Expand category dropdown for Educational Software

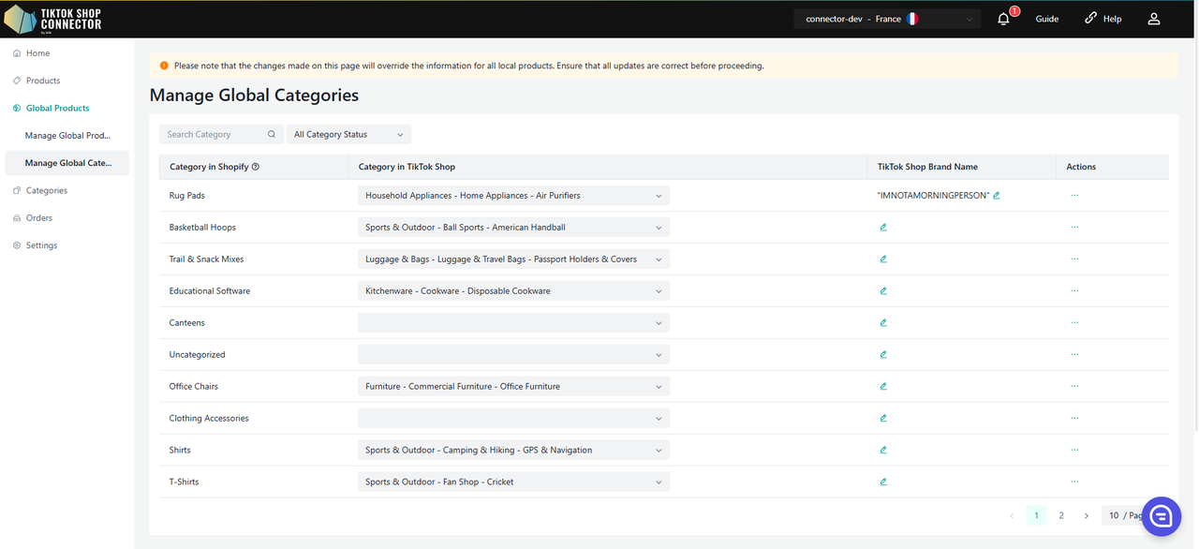coord(513,291)
